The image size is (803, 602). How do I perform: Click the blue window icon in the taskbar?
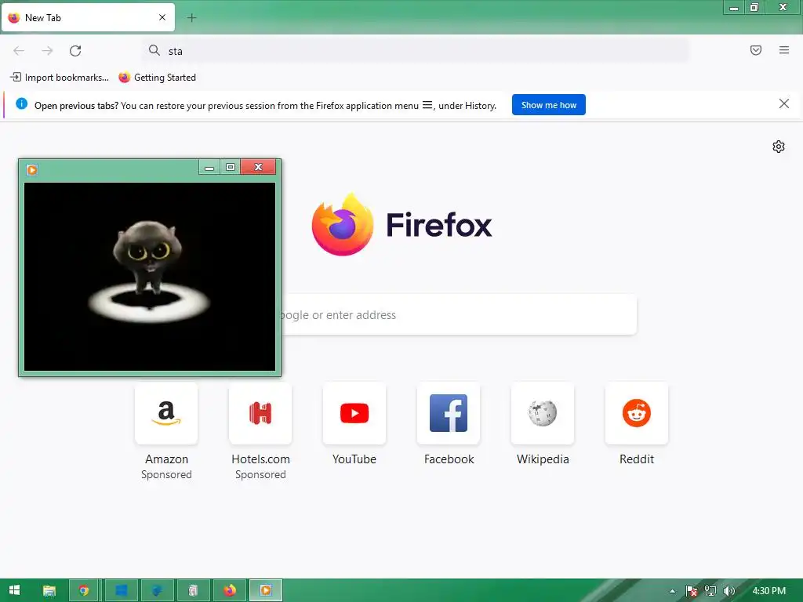(x=122, y=590)
